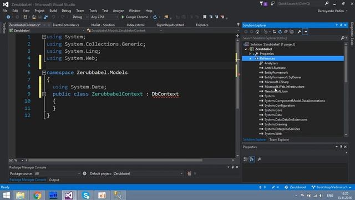Collapse the using directives outline block
The width and height of the screenshot is (355, 200).
44,37
